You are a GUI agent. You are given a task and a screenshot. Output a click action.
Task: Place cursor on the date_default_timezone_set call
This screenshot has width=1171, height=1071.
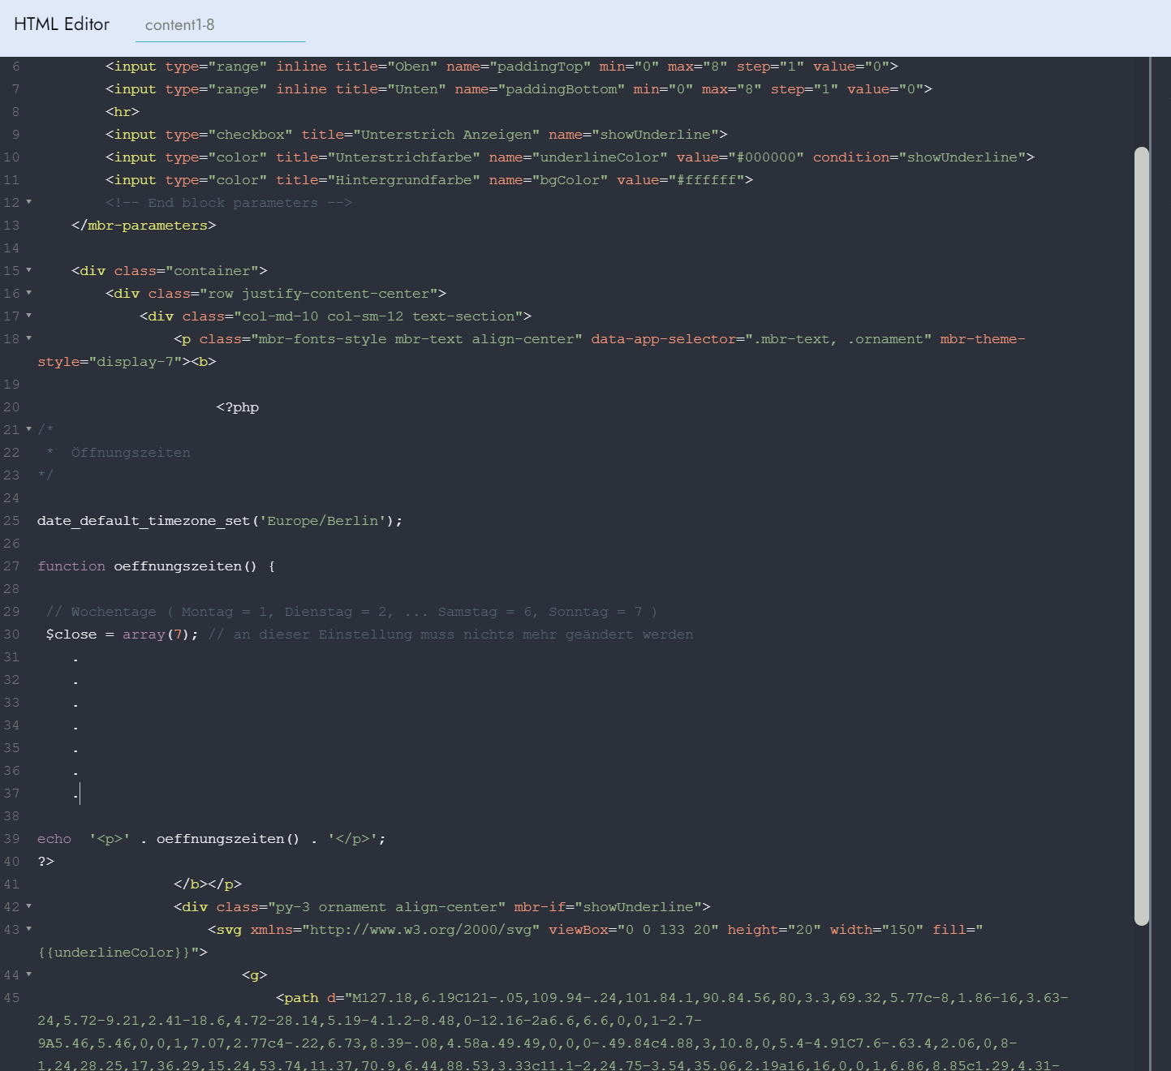coord(144,521)
